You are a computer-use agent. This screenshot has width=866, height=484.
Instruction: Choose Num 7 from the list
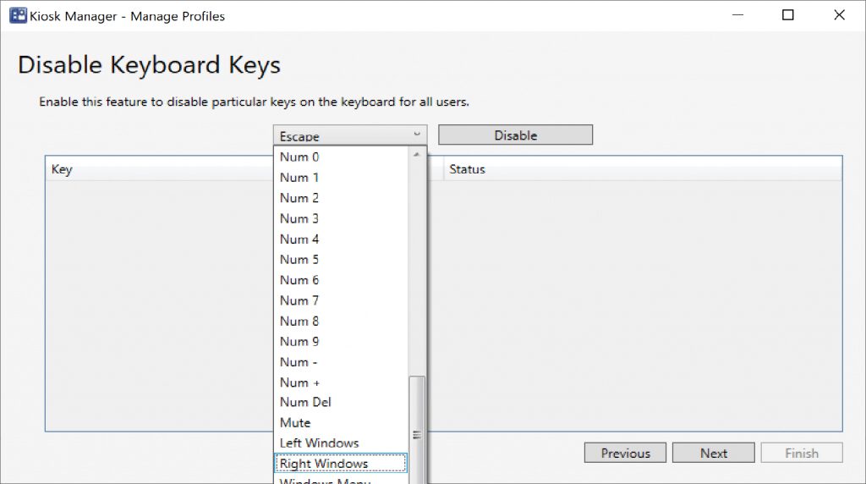(x=300, y=300)
